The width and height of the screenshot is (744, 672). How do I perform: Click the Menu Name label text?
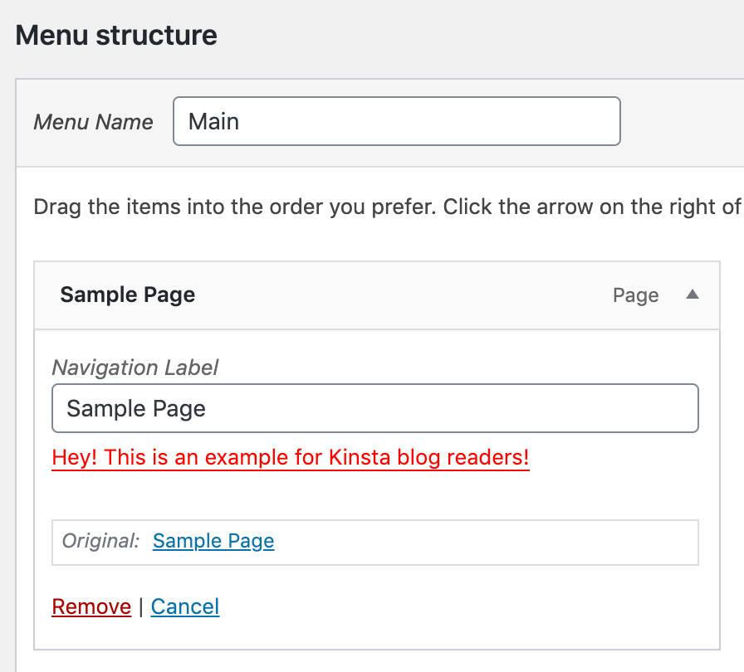(93, 121)
